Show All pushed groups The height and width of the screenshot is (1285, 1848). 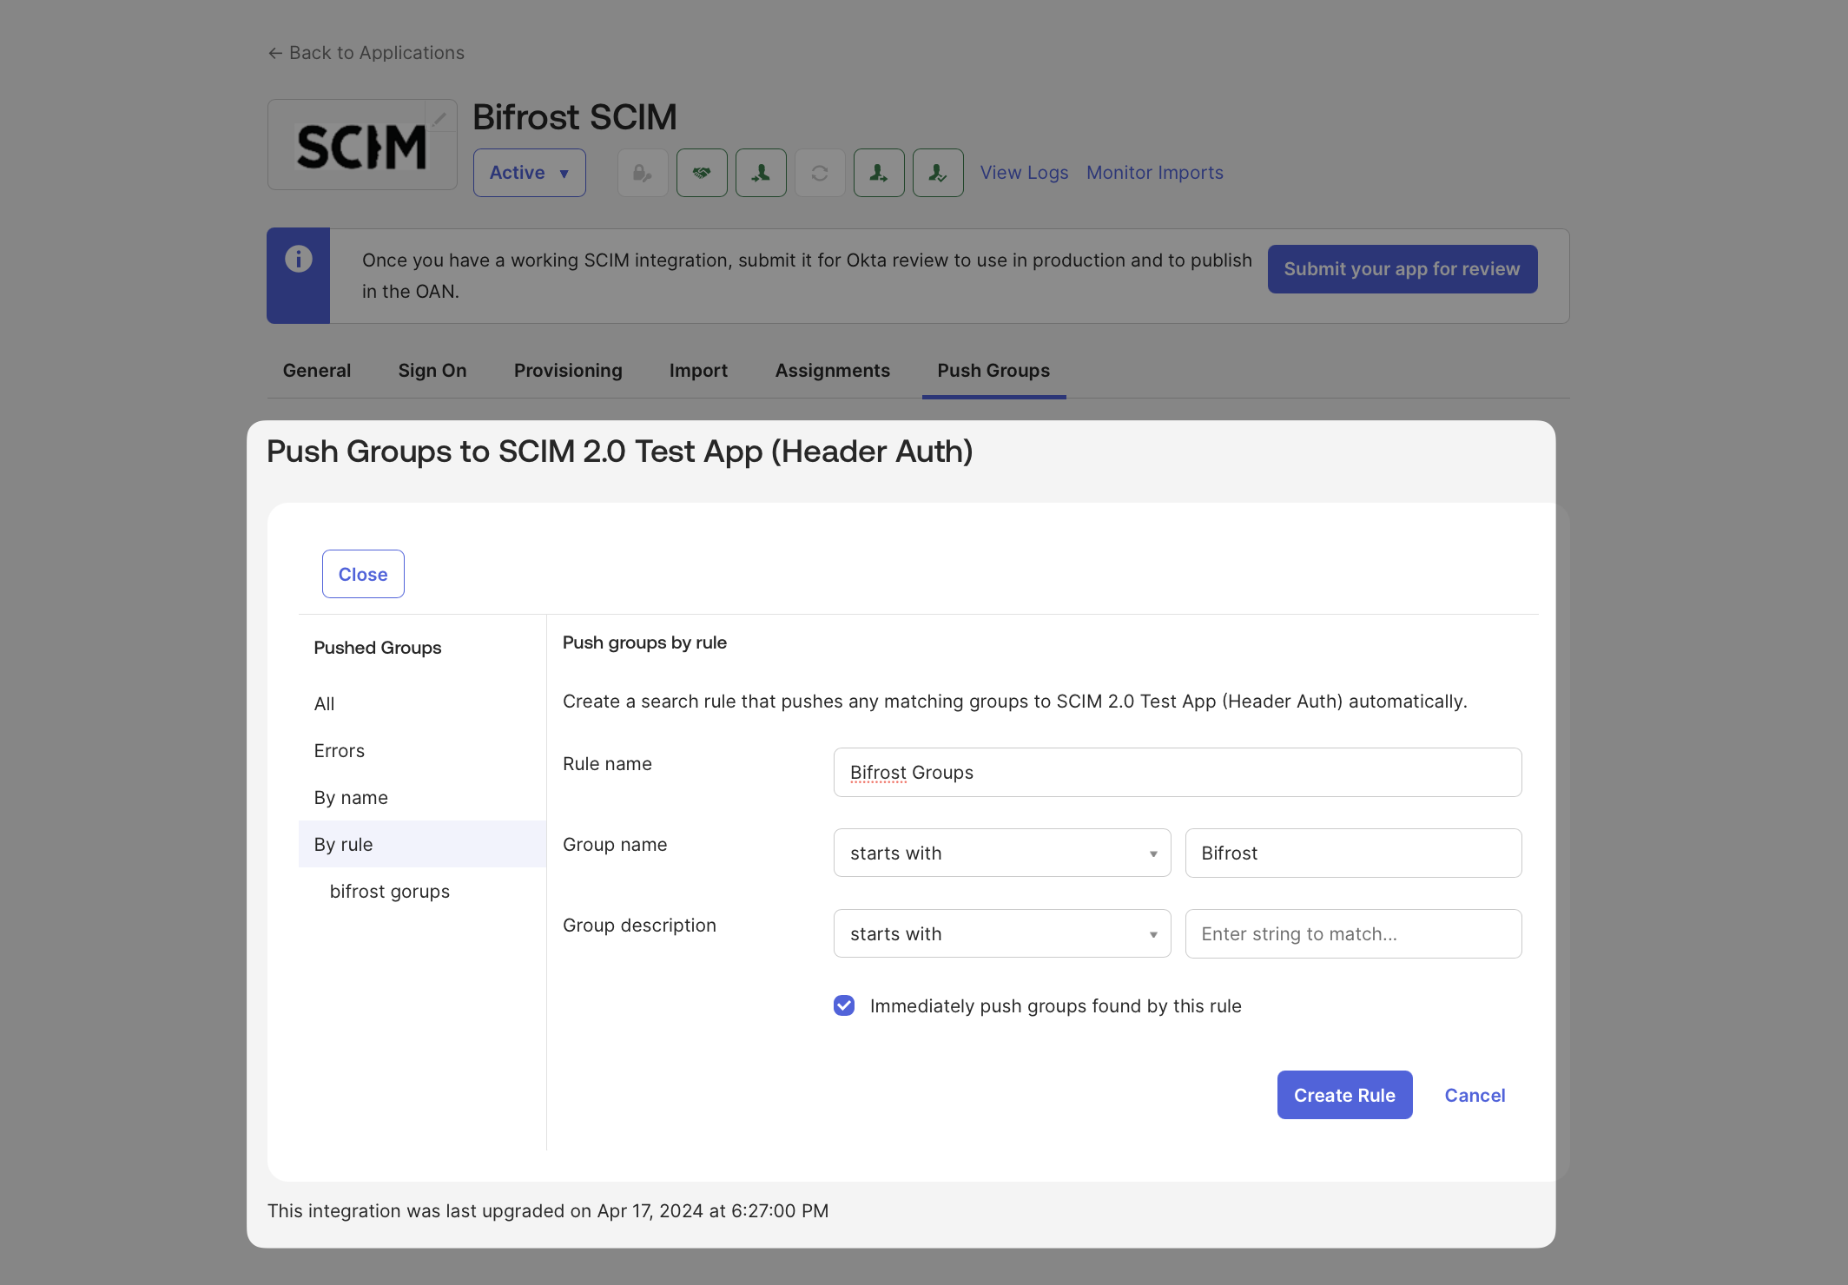pos(324,704)
